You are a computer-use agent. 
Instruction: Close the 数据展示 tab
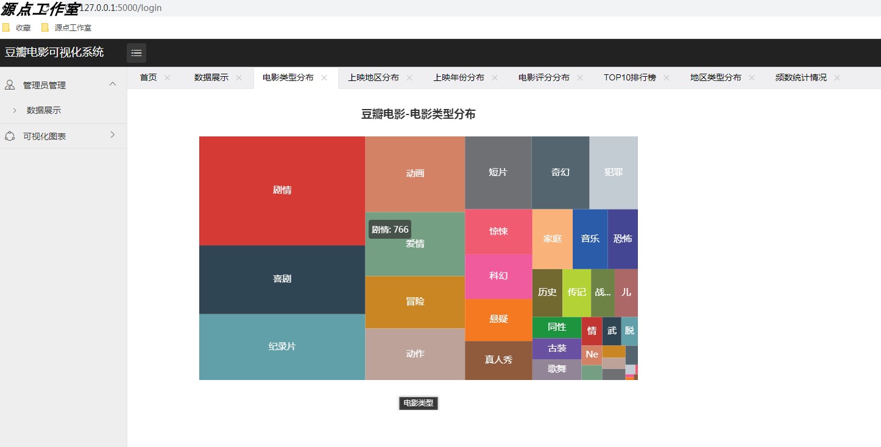[x=239, y=77]
